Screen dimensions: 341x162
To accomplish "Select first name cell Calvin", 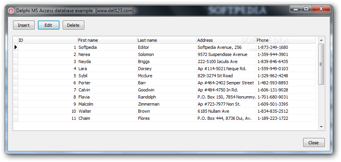I will tap(107, 90).
